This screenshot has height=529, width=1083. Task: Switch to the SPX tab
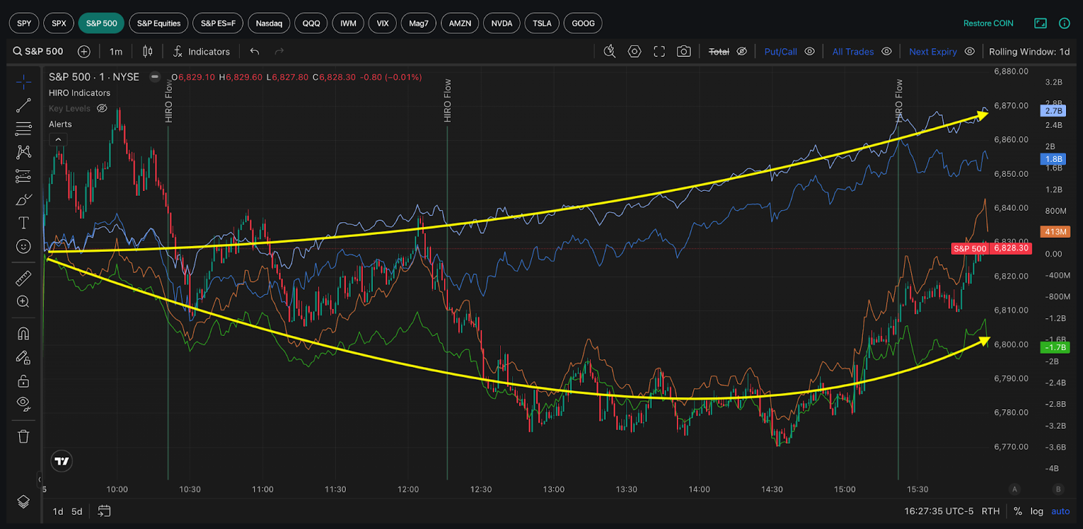(x=59, y=23)
